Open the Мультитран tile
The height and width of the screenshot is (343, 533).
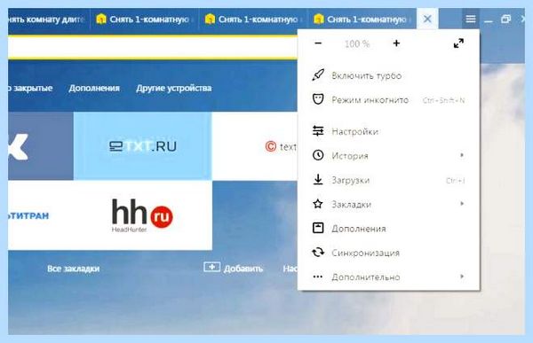(x=41, y=215)
